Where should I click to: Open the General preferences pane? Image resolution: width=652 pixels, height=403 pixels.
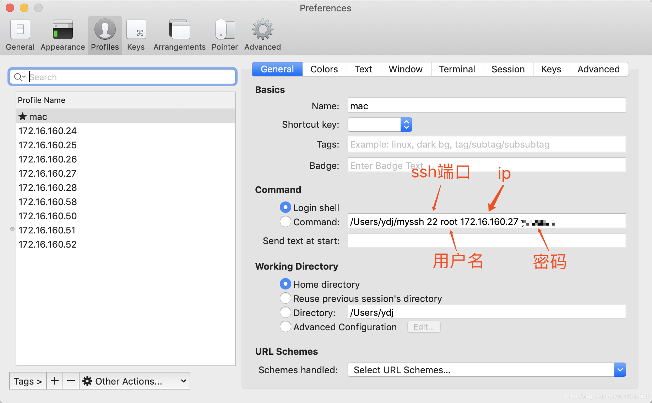point(20,34)
